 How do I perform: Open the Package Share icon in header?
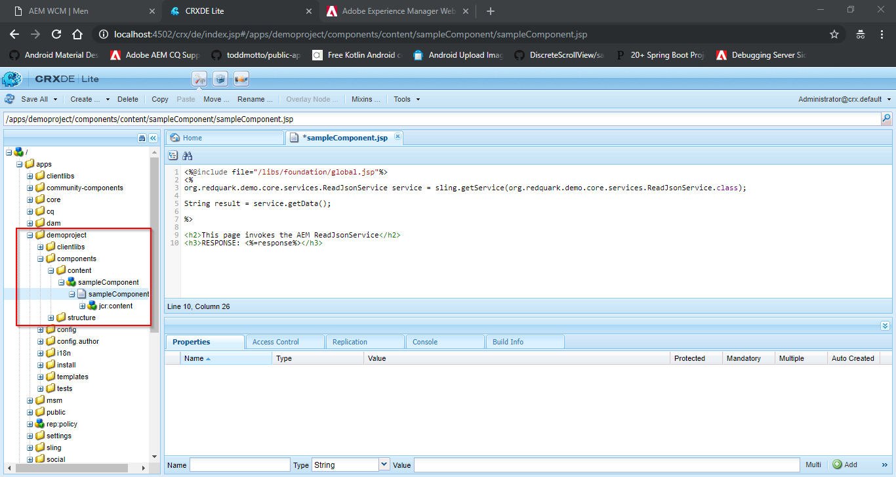(x=241, y=79)
